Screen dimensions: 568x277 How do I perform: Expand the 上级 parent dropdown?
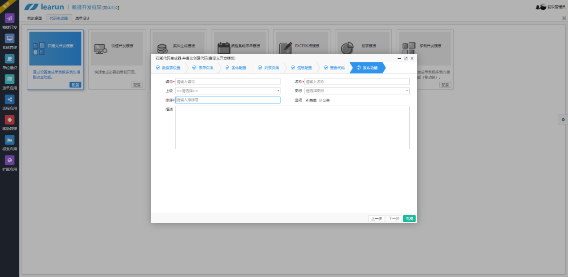click(x=228, y=91)
